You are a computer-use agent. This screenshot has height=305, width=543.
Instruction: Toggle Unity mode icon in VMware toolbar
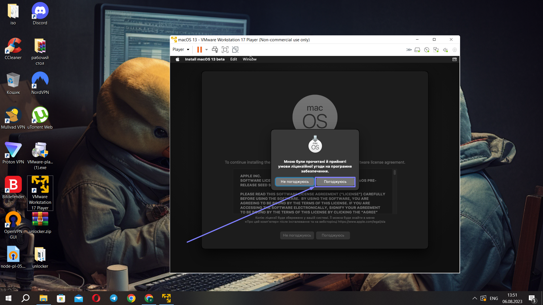[x=235, y=50]
